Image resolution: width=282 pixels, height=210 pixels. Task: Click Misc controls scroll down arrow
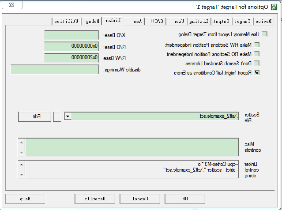point(21,153)
